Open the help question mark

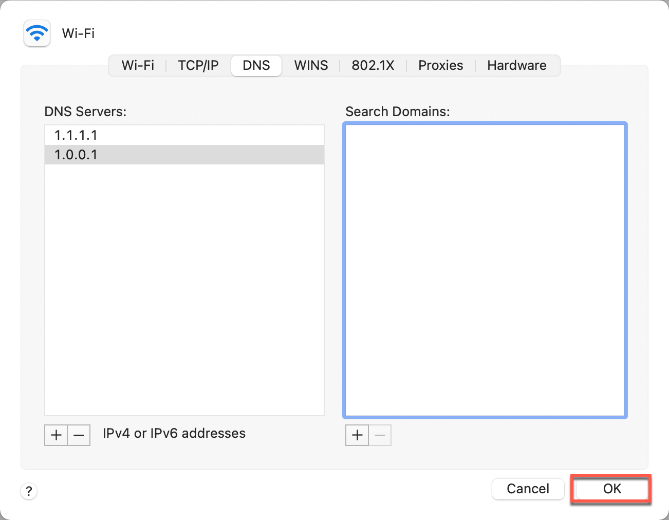(29, 491)
